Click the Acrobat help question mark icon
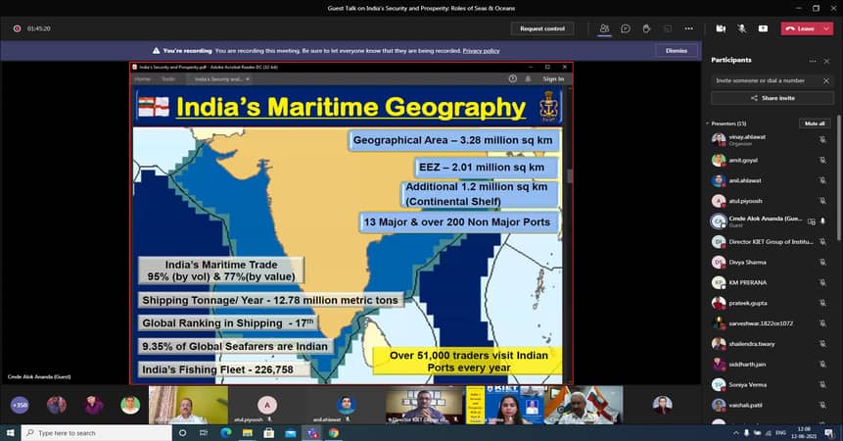This screenshot has width=843, height=441. tap(512, 78)
